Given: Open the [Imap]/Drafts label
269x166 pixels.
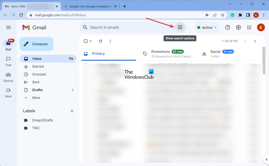Looking at the screenshot, I should (48, 120).
